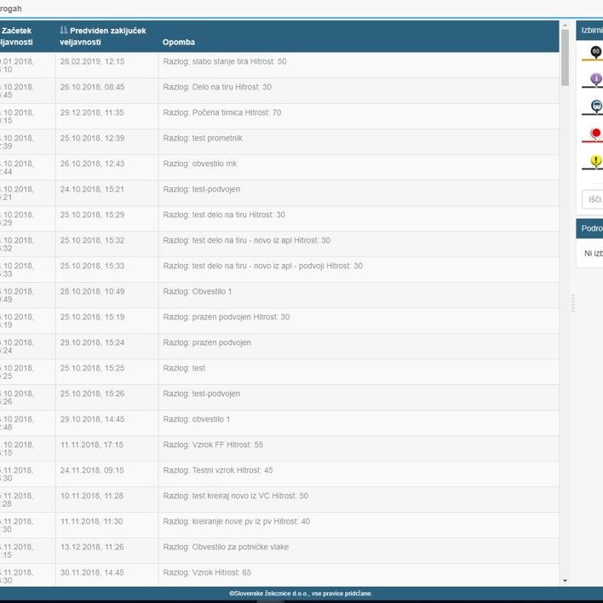Click the 'Testni vzrok Hitrost: 45' entry

pos(218,470)
